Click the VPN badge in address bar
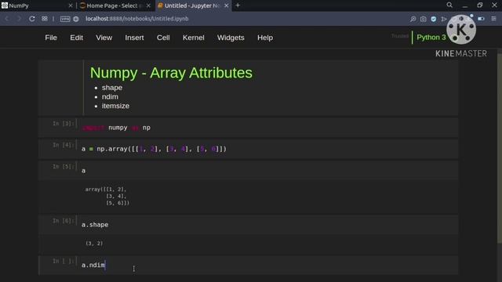The image size is (502, 282). [x=65, y=19]
